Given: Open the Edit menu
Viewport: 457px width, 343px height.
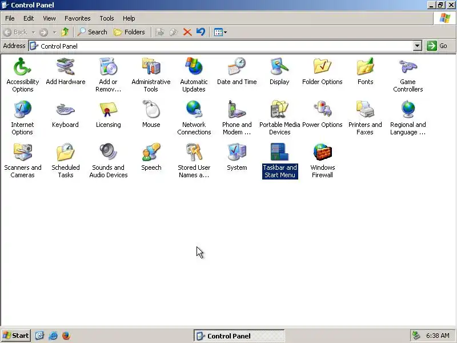Looking at the screenshot, I should point(29,18).
